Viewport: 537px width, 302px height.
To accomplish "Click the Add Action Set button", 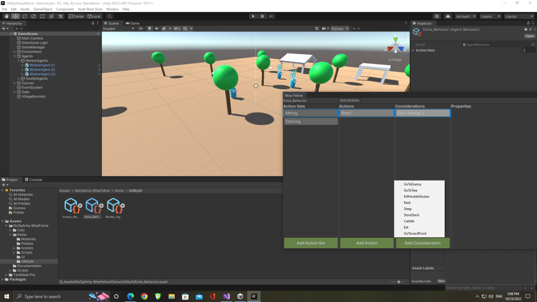I will pyautogui.click(x=310, y=243).
